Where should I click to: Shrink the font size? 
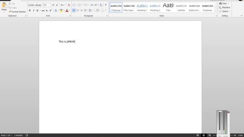pos(57,5)
